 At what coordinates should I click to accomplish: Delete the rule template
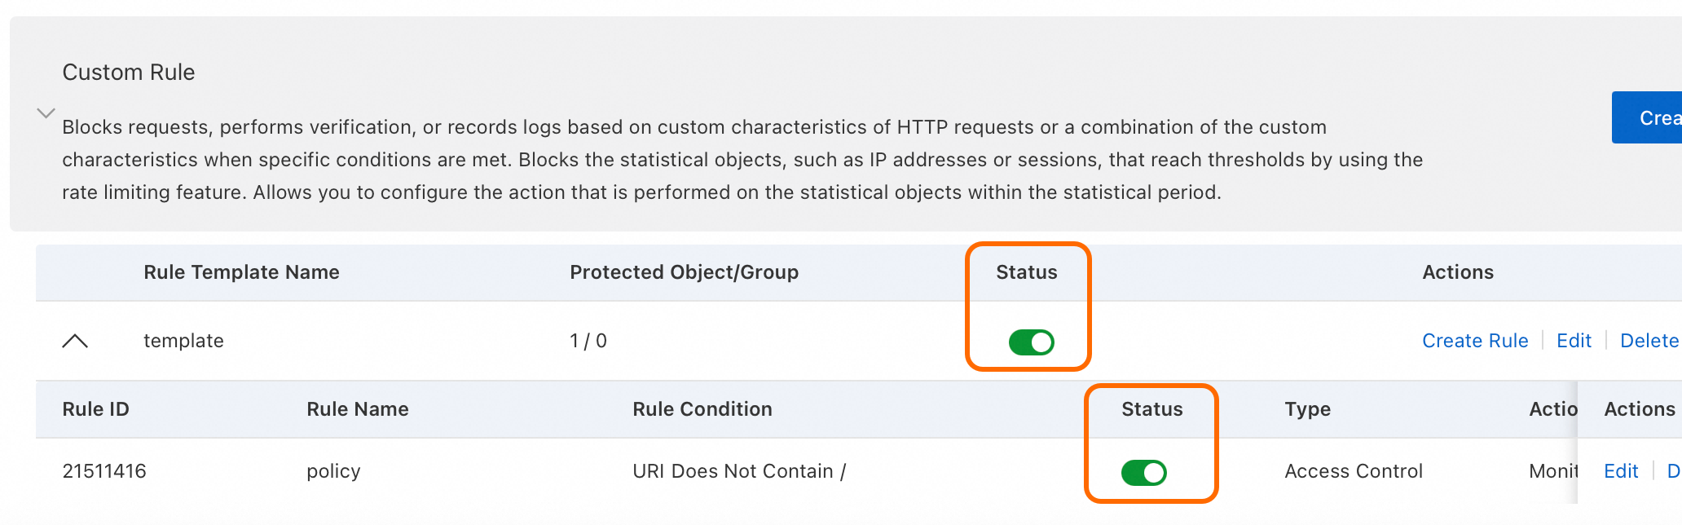(1649, 341)
